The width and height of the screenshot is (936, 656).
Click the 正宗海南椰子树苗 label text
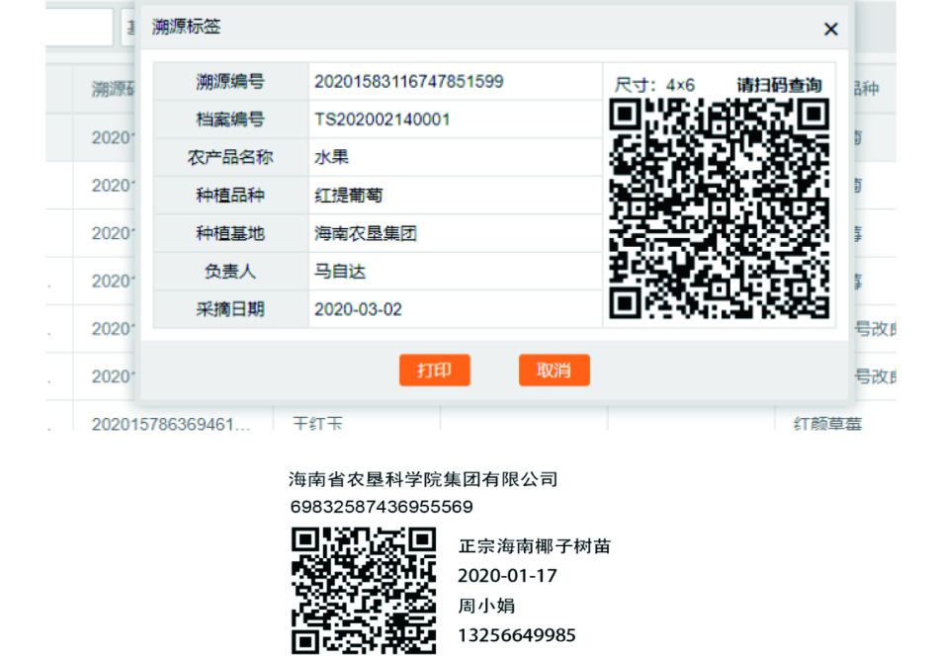(535, 546)
